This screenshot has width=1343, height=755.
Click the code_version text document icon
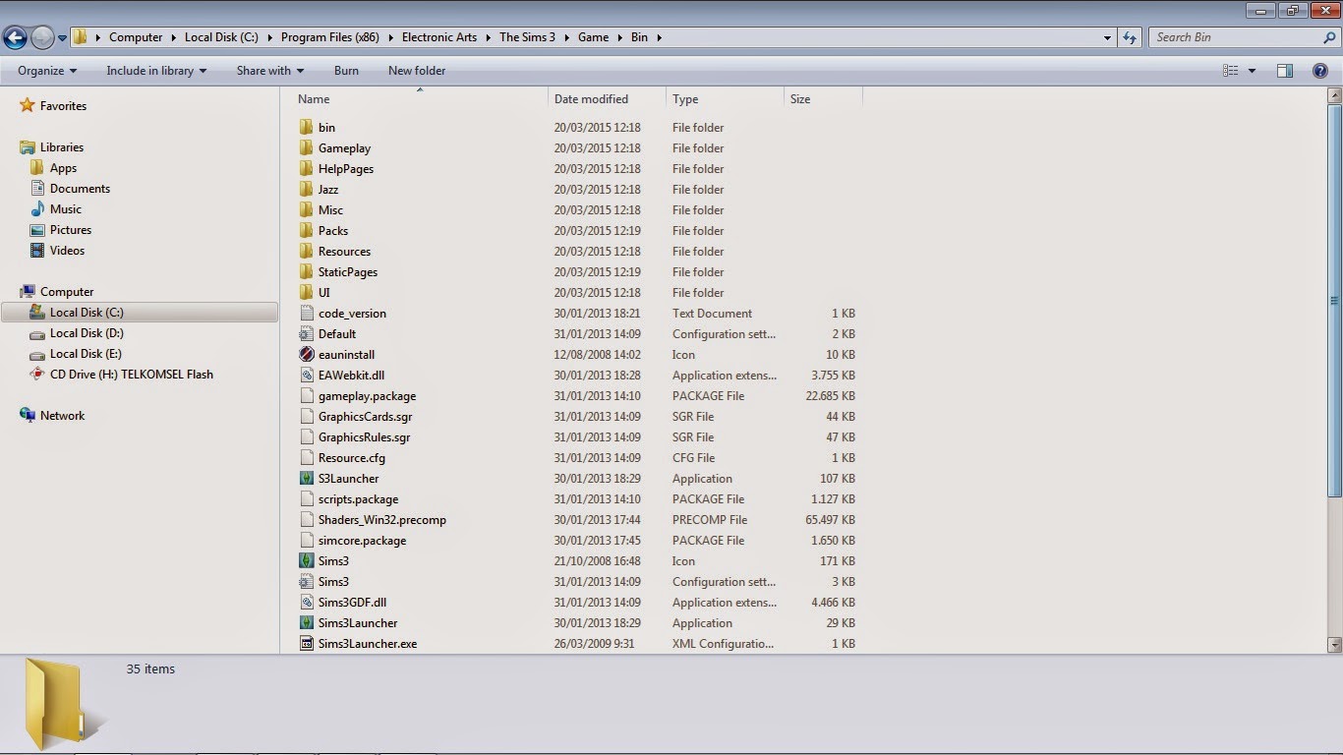coord(307,314)
